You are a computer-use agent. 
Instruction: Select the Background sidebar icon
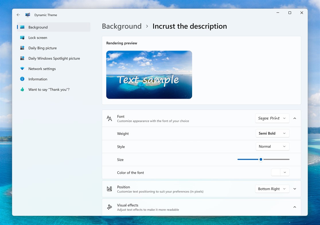coord(22,27)
